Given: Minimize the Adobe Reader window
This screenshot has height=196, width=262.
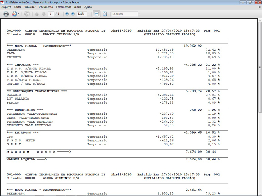Looking at the screenshot, I should (243, 2).
